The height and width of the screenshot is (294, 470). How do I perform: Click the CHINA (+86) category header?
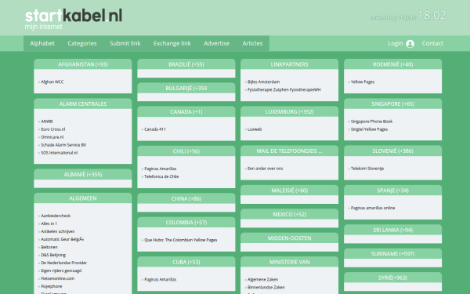point(186,198)
